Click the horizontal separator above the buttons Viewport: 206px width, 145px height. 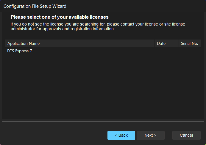click(x=103, y=121)
